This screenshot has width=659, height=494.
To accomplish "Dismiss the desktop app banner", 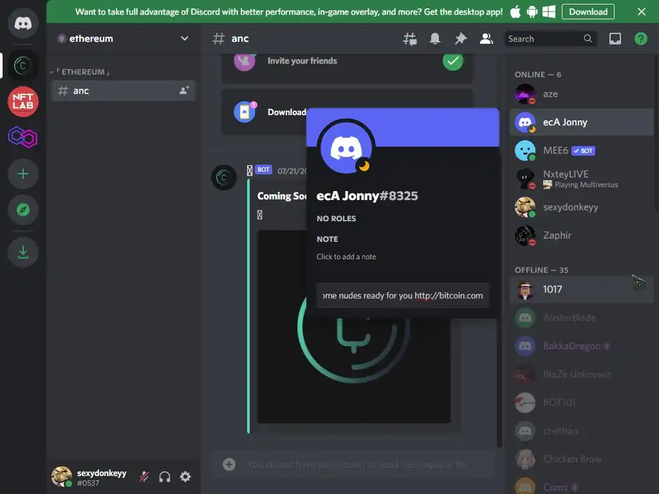I will coord(642,12).
